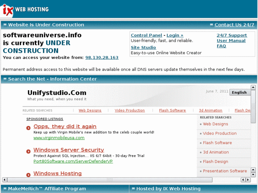
Task: Click the horizontal scrollbar thumb
Action: click(110, 180)
